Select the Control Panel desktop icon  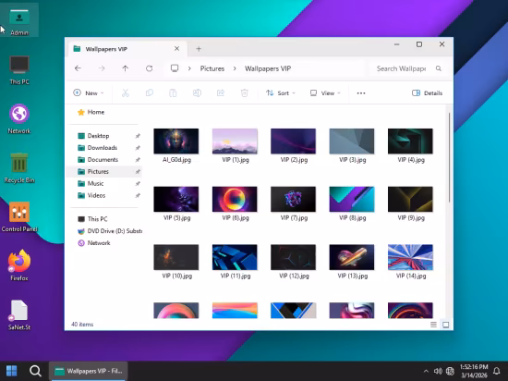[19, 217]
